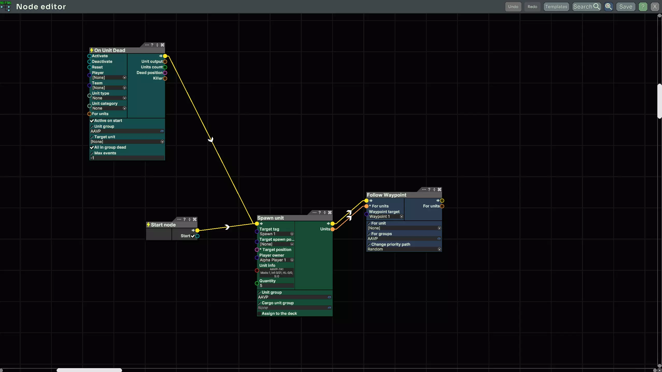
Task: Click the Cargo unit group edit icon
Action: [x=329, y=308]
